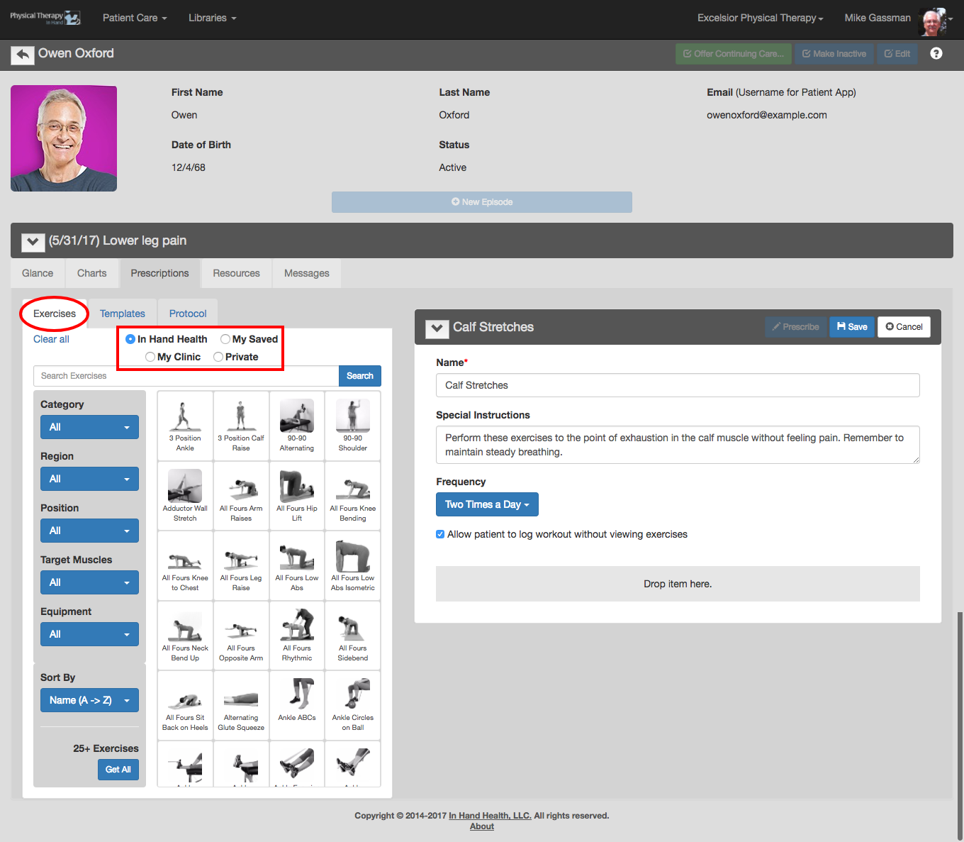Image resolution: width=964 pixels, height=842 pixels.
Task: Open the Two Times a Day frequency dropdown
Action: click(x=487, y=504)
